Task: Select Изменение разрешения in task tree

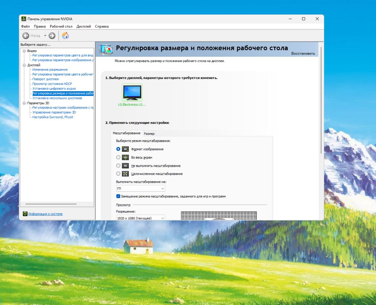Action: [x=50, y=70]
